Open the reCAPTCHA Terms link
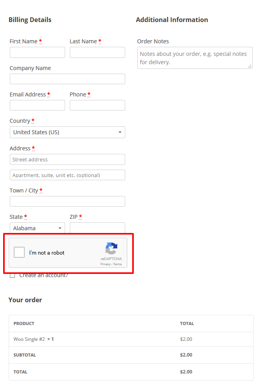 coord(118,264)
